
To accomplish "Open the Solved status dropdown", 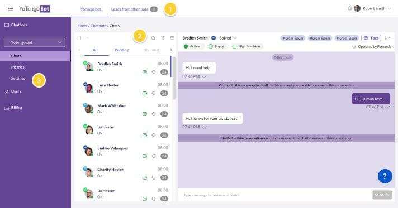I will (x=228, y=38).
